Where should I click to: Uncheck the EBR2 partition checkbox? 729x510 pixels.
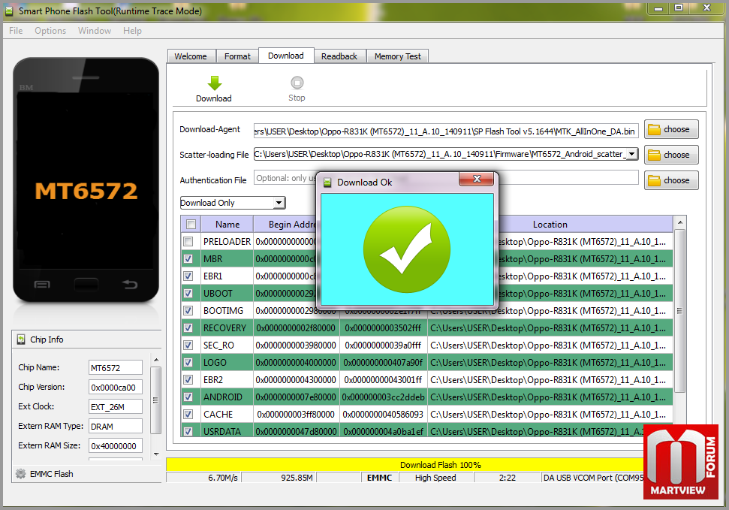[x=188, y=380]
